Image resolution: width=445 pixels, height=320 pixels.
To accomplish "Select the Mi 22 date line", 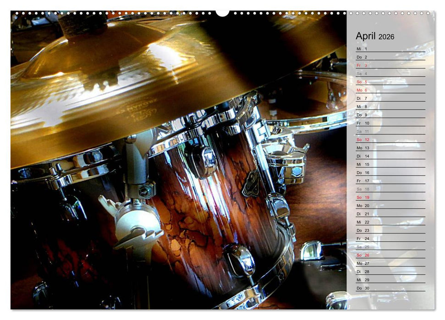I will tap(363, 222).
